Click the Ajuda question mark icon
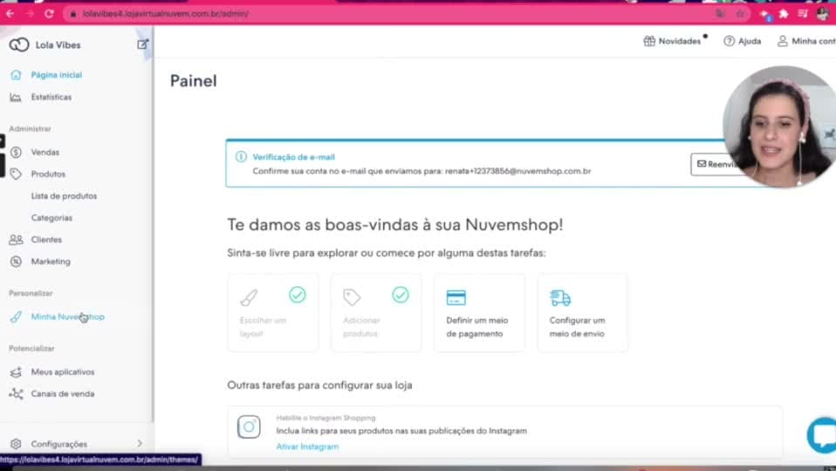 729,41
